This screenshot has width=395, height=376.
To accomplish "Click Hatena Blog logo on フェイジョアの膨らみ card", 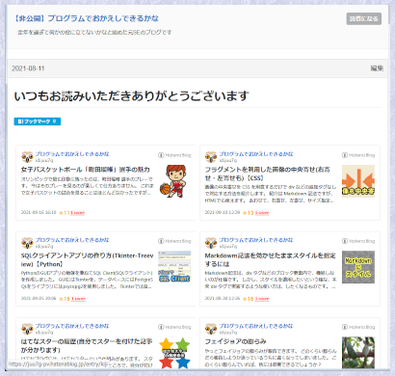I will point(358,327).
